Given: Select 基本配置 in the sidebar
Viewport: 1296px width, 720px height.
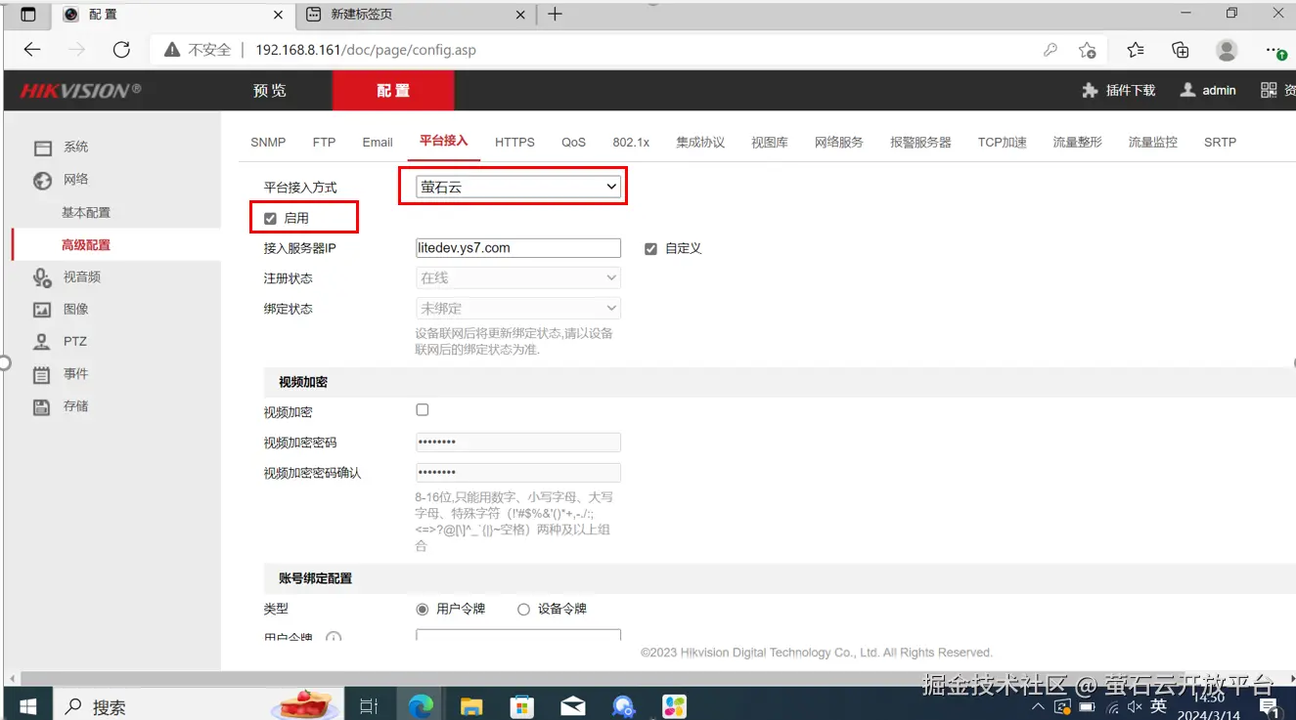Looking at the screenshot, I should point(86,213).
